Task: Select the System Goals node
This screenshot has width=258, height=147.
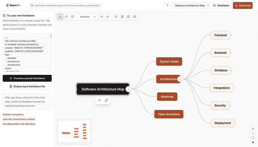Action: [169, 61]
